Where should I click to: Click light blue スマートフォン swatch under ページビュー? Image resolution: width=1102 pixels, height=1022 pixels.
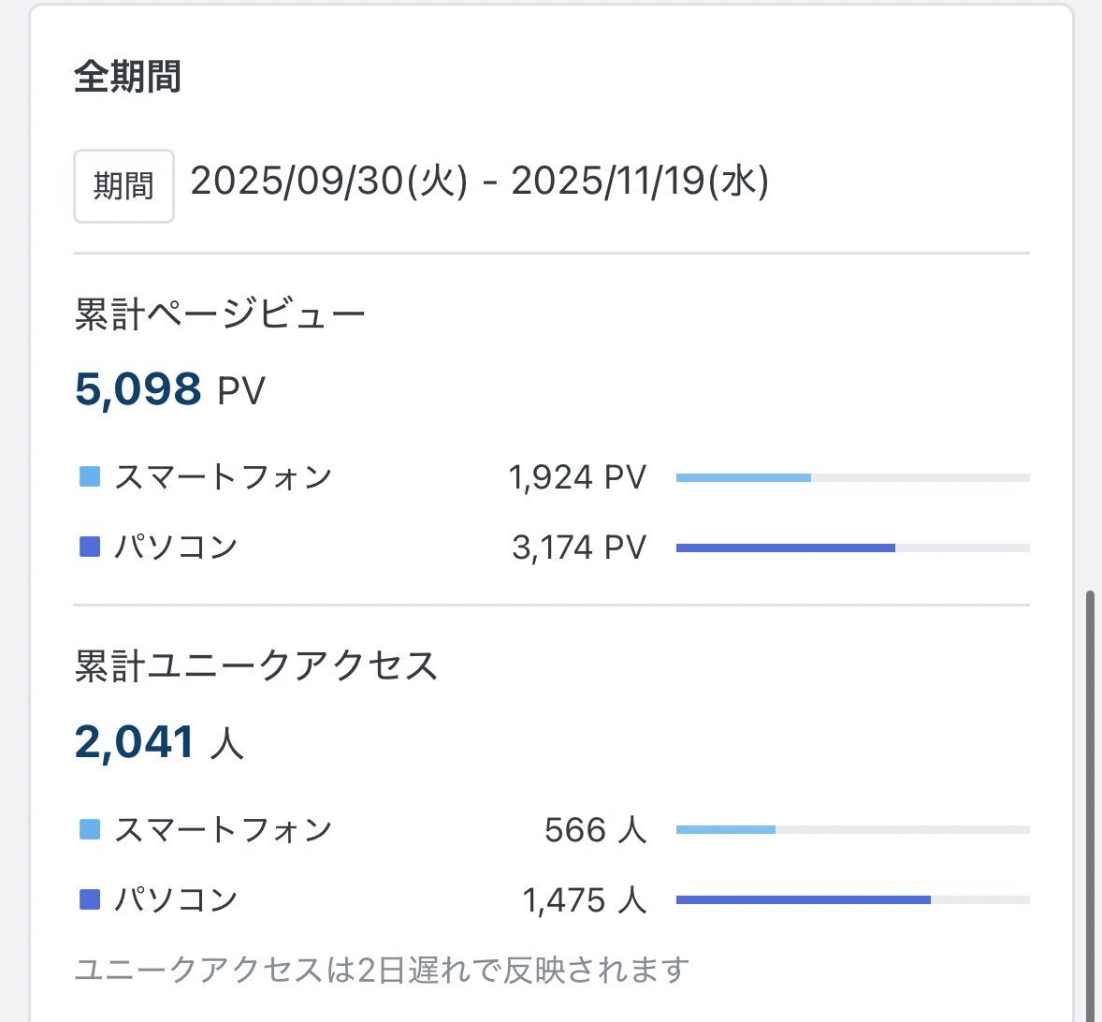point(90,477)
